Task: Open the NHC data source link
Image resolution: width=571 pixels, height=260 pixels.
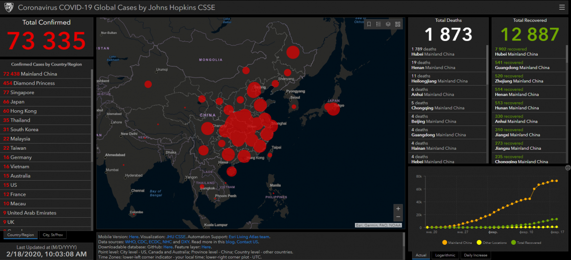Action: tap(167, 241)
